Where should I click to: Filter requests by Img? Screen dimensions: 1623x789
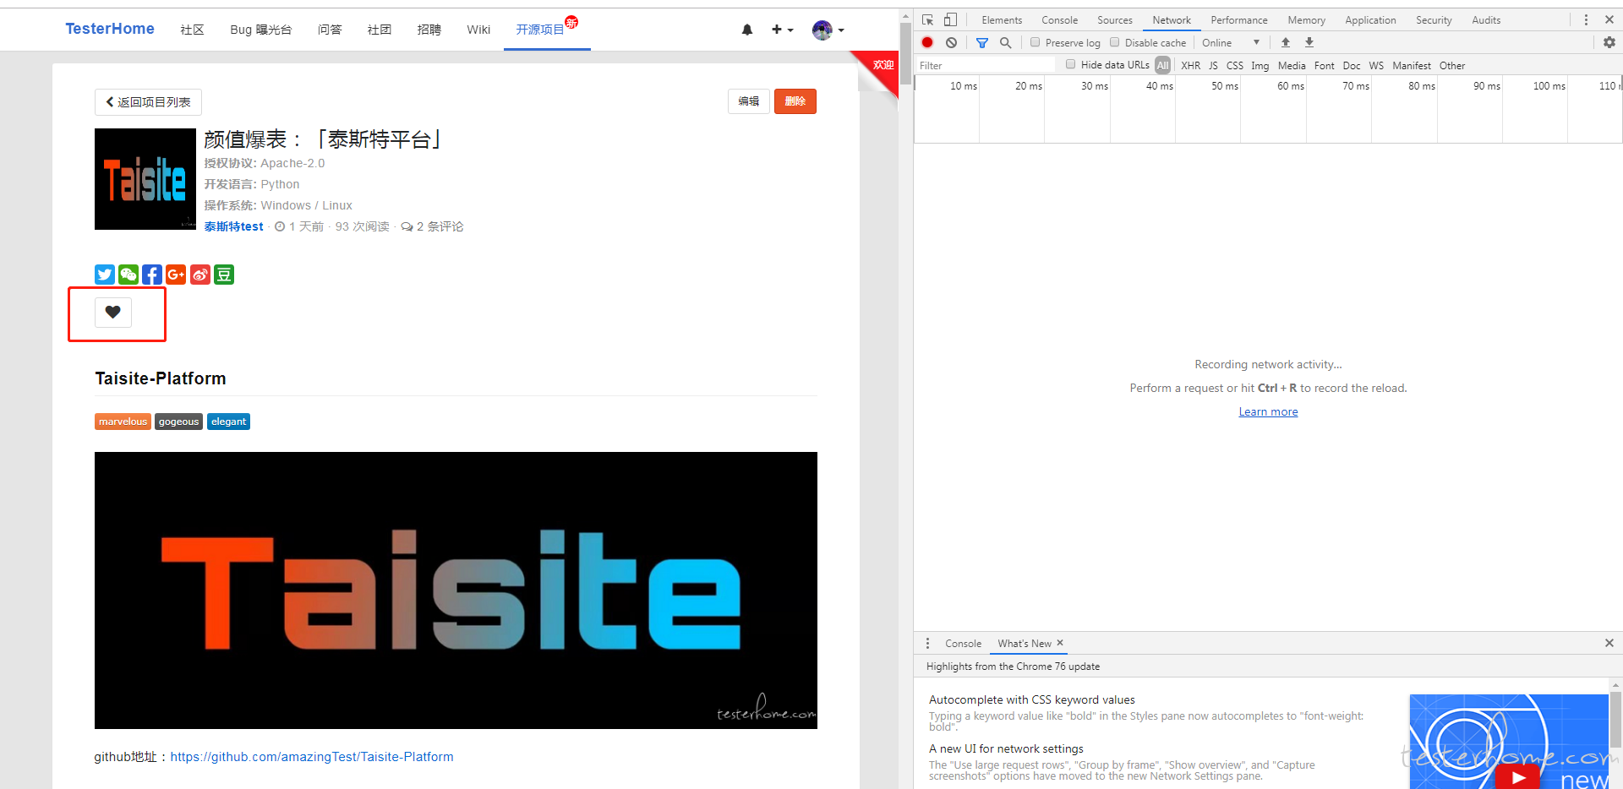click(x=1260, y=65)
